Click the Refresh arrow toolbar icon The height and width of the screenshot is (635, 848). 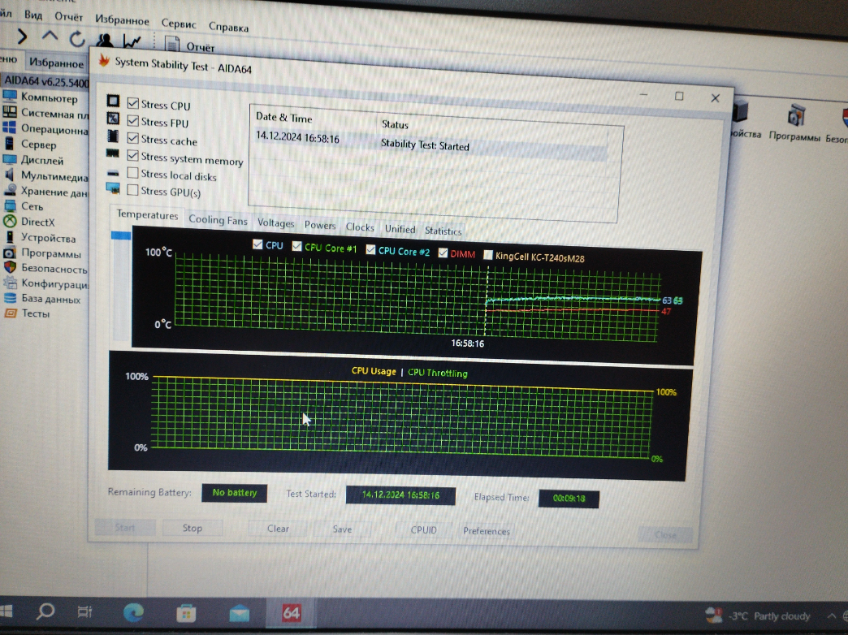coord(77,38)
